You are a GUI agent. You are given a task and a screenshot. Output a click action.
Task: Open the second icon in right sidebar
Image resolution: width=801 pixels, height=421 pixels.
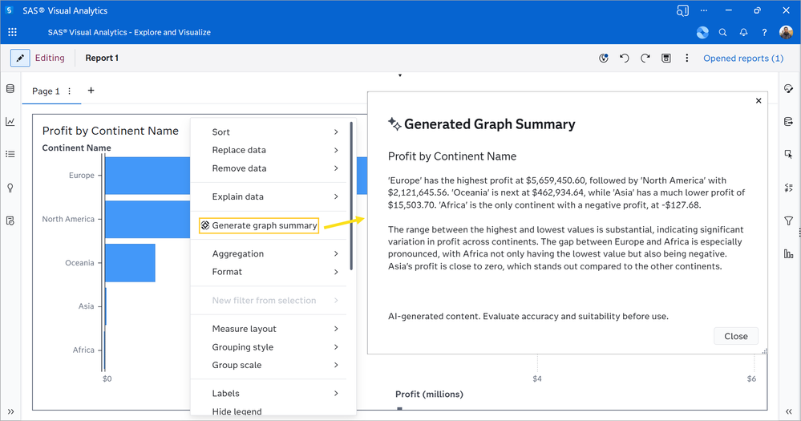pos(789,122)
